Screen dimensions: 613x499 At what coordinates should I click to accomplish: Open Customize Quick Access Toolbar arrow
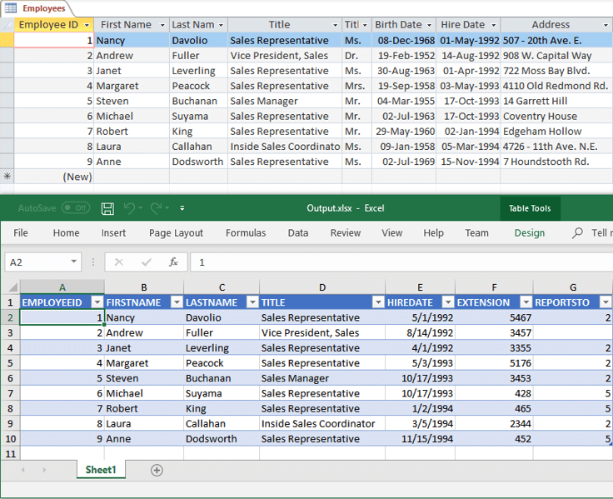(x=182, y=208)
